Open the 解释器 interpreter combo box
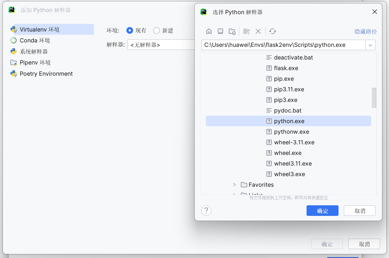The image size is (389, 258). [x=161, y=45]
